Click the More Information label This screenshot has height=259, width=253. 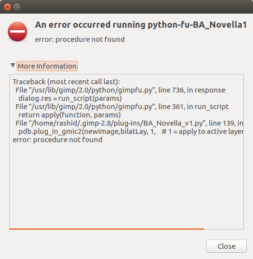tap(47, 66)
